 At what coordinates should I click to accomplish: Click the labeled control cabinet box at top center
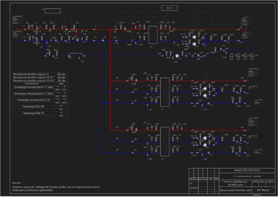click(x=169, y=8)
